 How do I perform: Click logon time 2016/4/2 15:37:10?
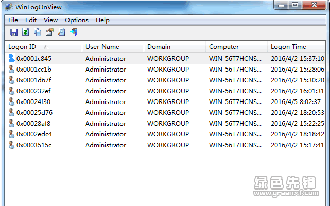tap(298, 58)
